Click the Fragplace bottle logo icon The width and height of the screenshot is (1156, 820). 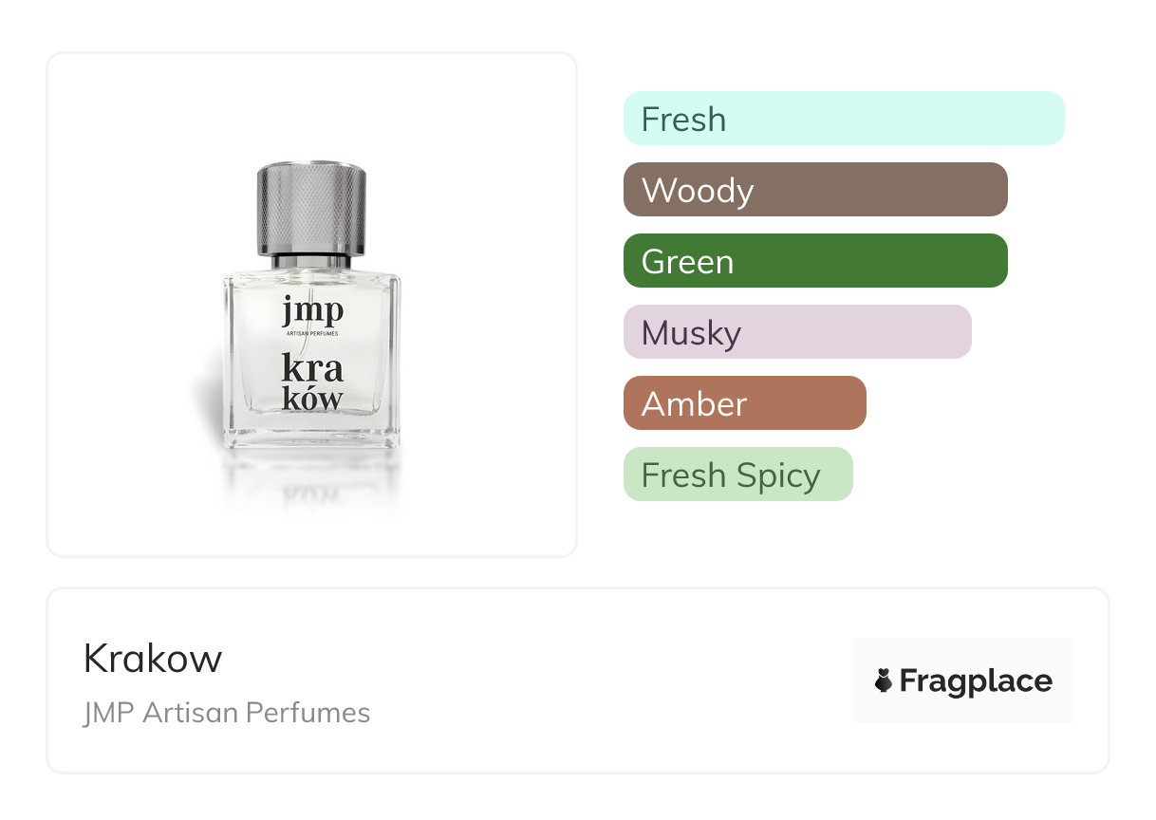[884, 680]
